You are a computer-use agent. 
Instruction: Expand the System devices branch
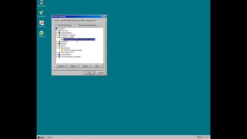coord(57,54)
